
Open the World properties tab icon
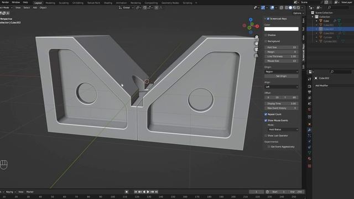310,109
